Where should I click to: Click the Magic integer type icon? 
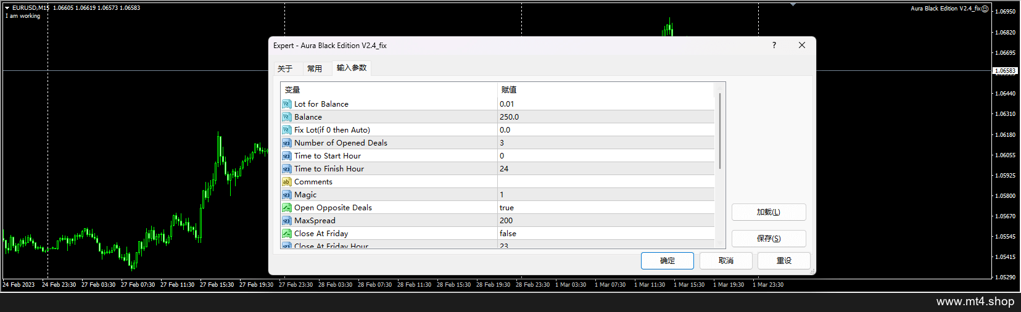(x=286, y=195)
